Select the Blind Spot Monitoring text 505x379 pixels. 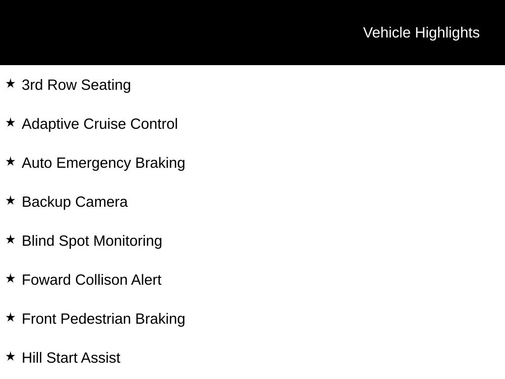(92, 241)
